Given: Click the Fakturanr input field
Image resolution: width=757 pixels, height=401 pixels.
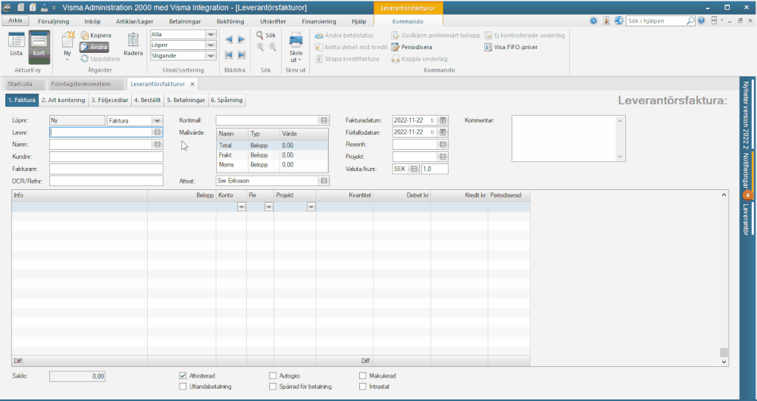Looking at the screenshot, I should click(106, 169).
